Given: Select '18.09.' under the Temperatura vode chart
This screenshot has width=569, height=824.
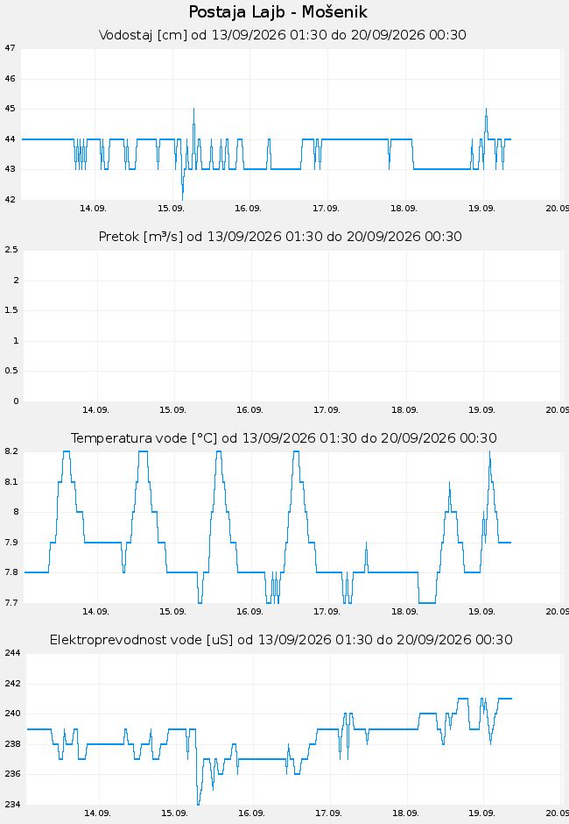Looking at the screenshot, I should tap(404, 612).
